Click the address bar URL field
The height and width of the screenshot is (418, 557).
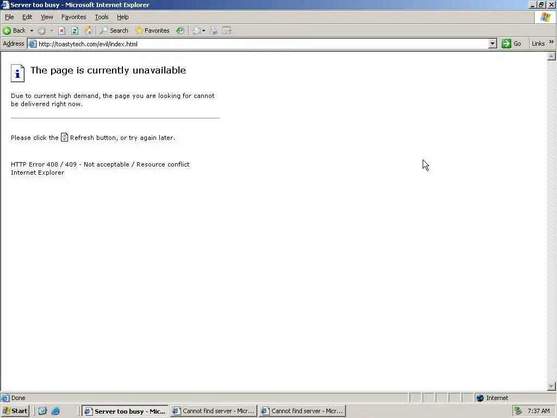click(263, 44)
